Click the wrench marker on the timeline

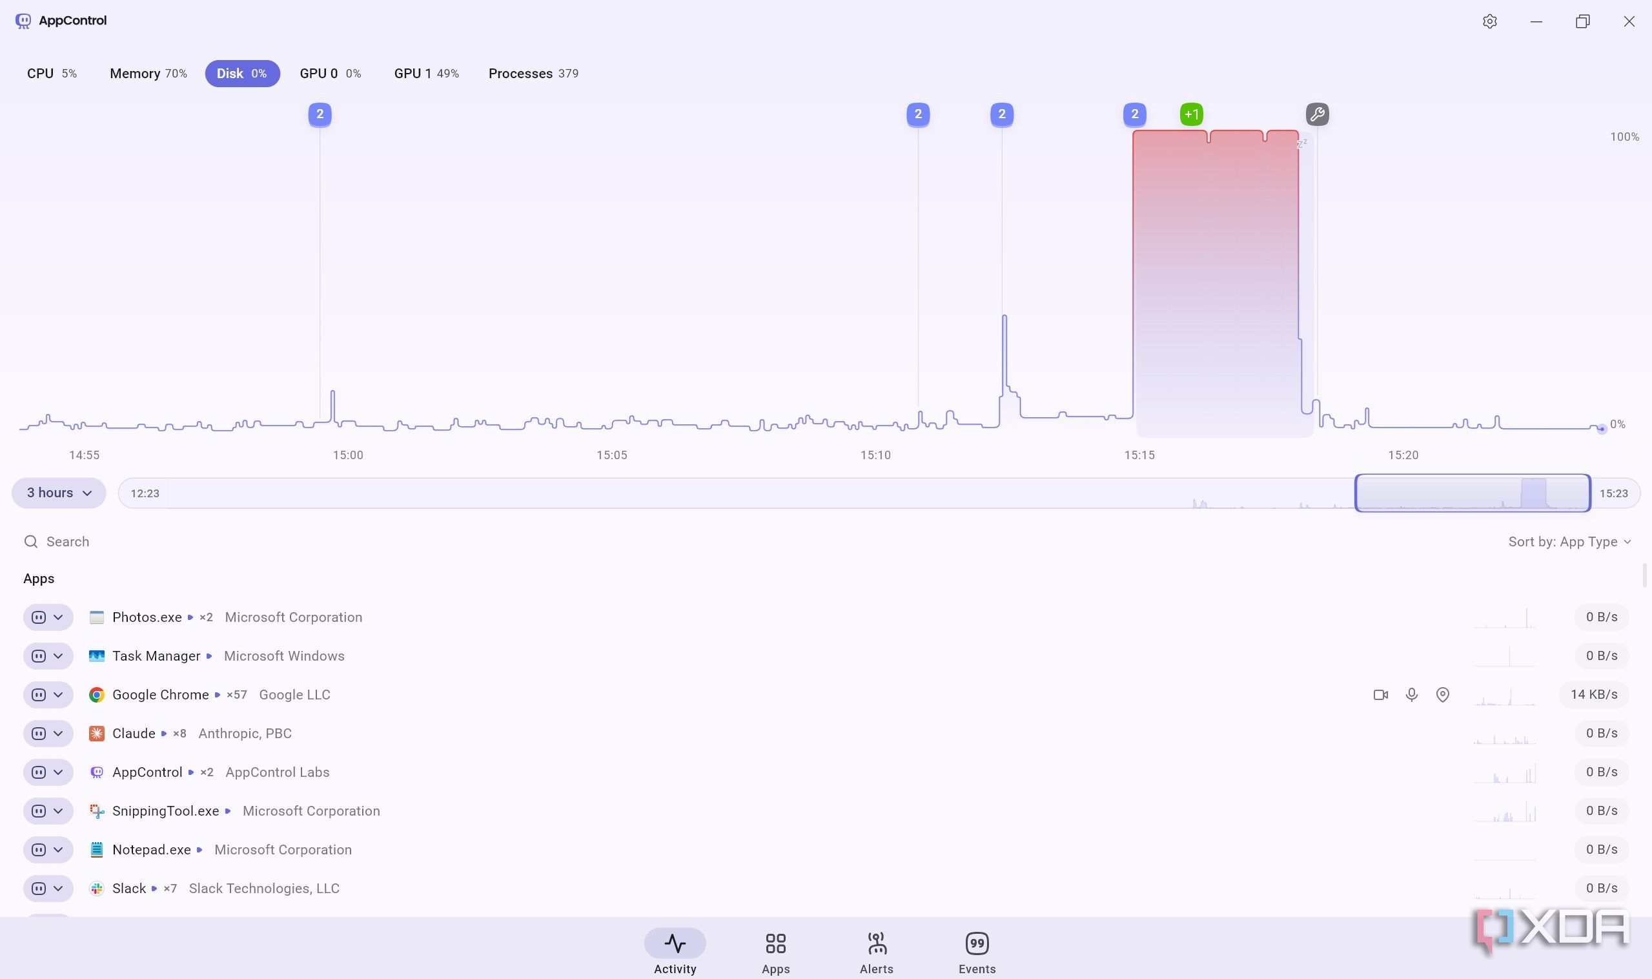[1317, 114]
